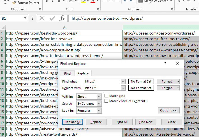Click the Replace button
This screenshot has height=137, width=199.
96,122
